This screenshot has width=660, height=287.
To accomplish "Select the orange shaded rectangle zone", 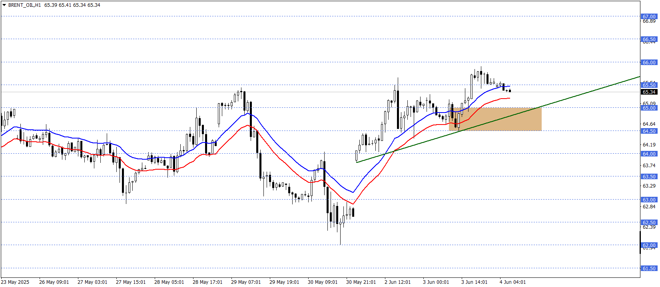I will tap(495, 119).
